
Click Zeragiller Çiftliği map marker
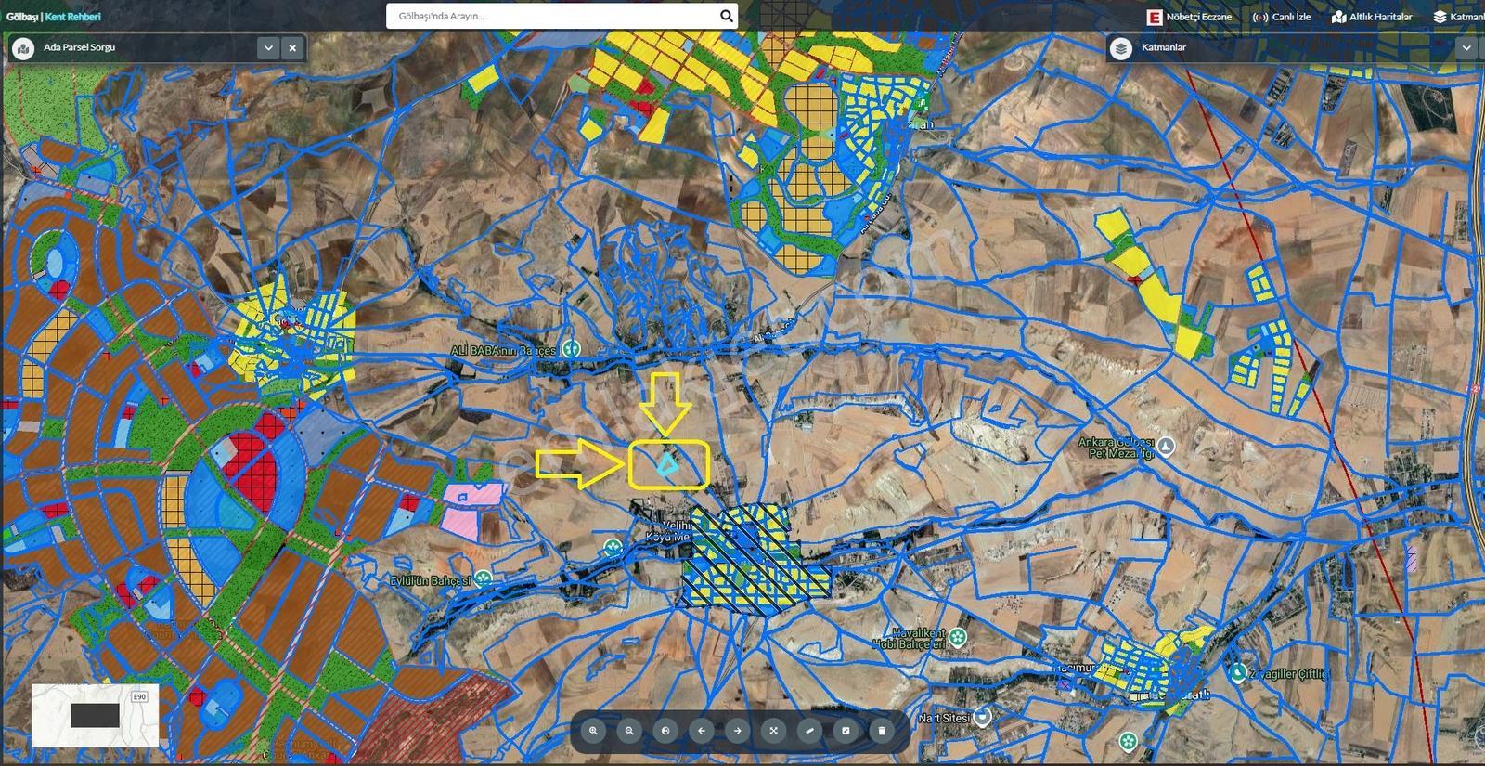[x=1237, y=672]
